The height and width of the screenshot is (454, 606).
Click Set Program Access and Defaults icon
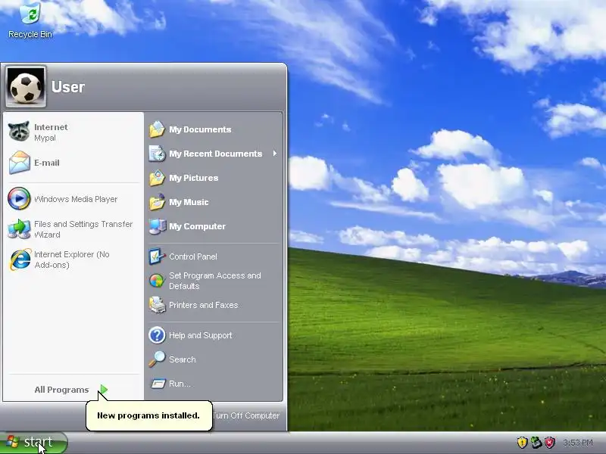pyautogui.click(x=157, y=281)
